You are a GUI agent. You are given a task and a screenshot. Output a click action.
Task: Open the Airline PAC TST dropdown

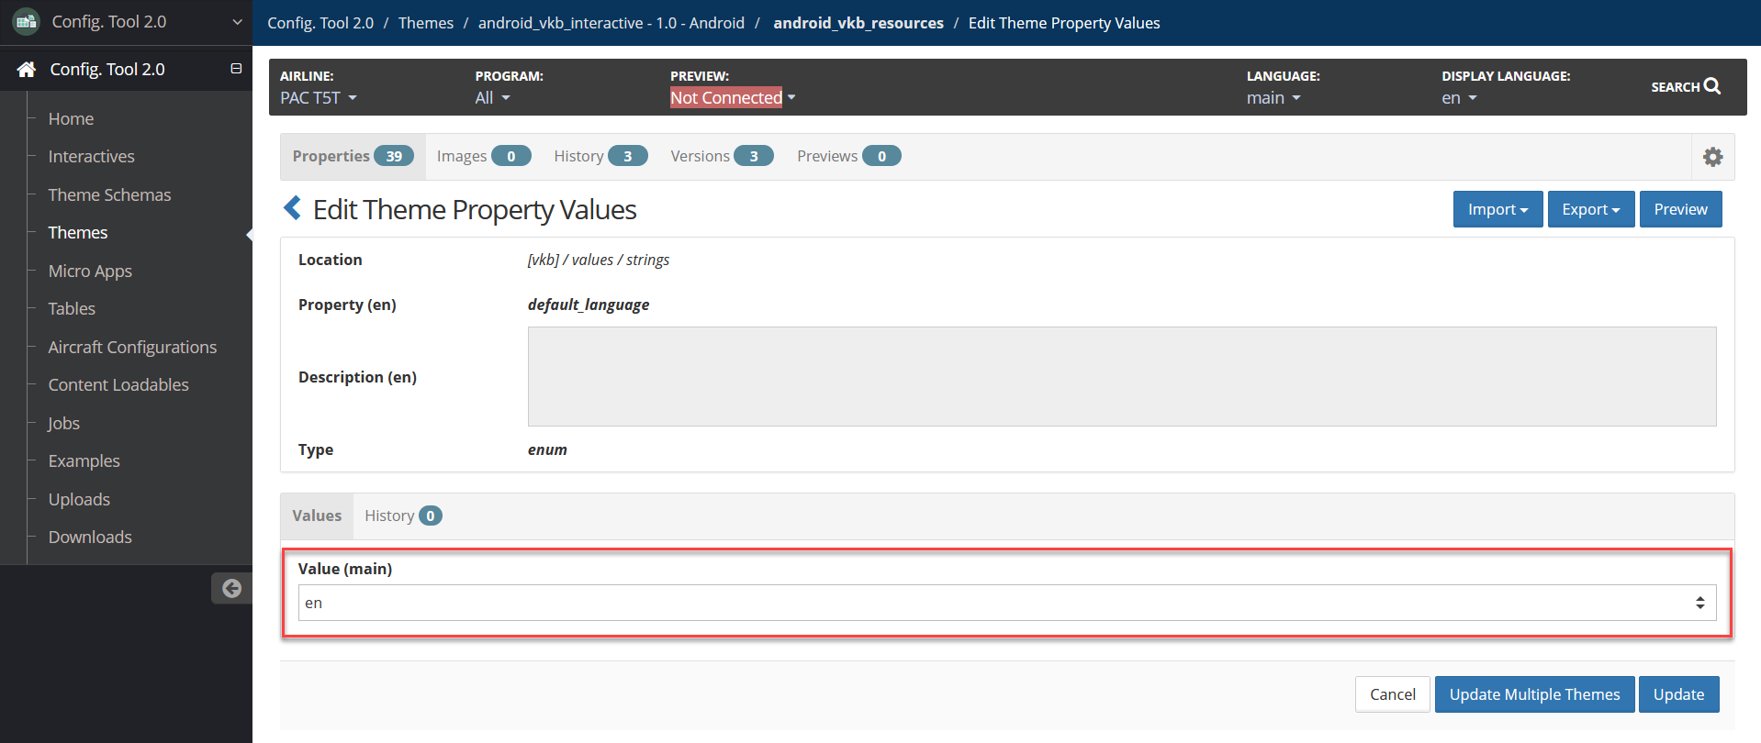pyautogui.click(x=318, y=97)
